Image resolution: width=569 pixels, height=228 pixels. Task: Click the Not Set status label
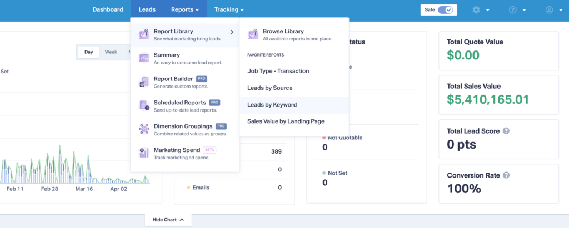pyautogui.click(x=337, y=173)
